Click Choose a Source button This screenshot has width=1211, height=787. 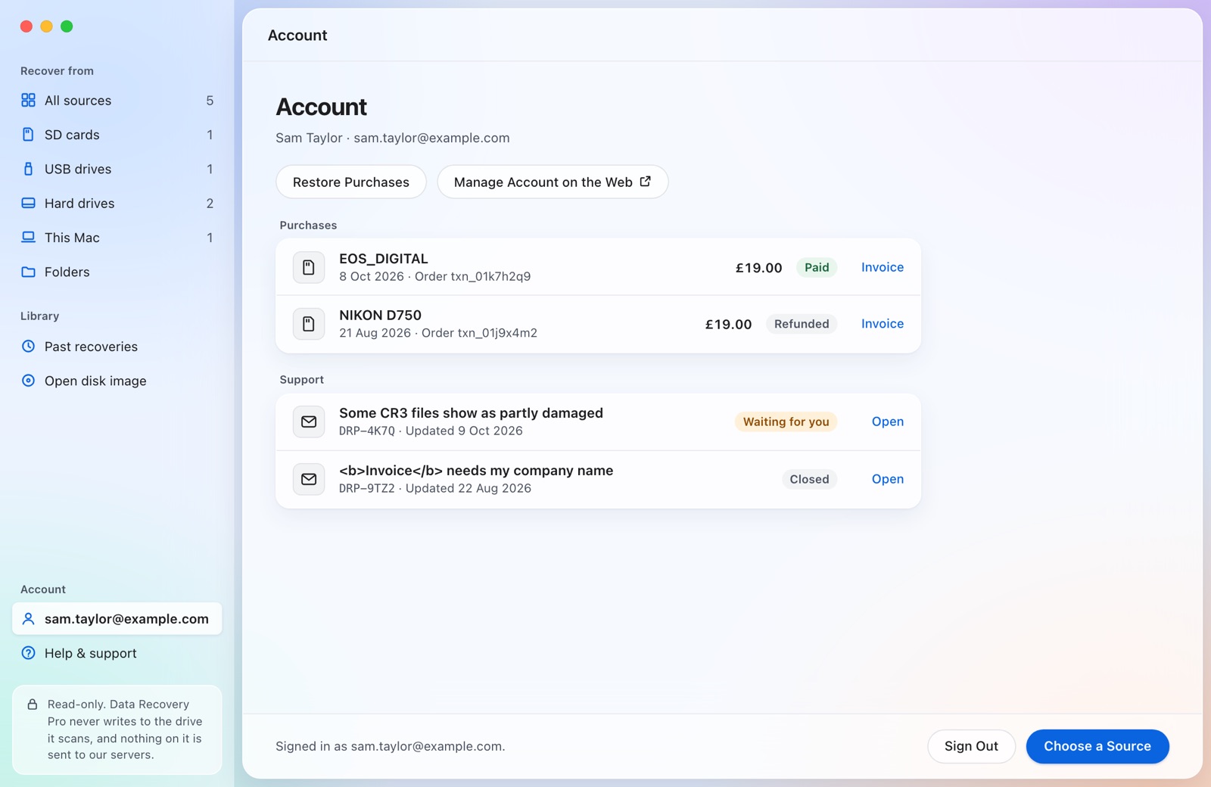pos(1097,746)
